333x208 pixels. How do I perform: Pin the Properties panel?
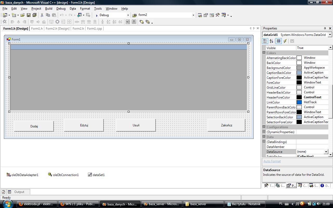pos(325,28)
